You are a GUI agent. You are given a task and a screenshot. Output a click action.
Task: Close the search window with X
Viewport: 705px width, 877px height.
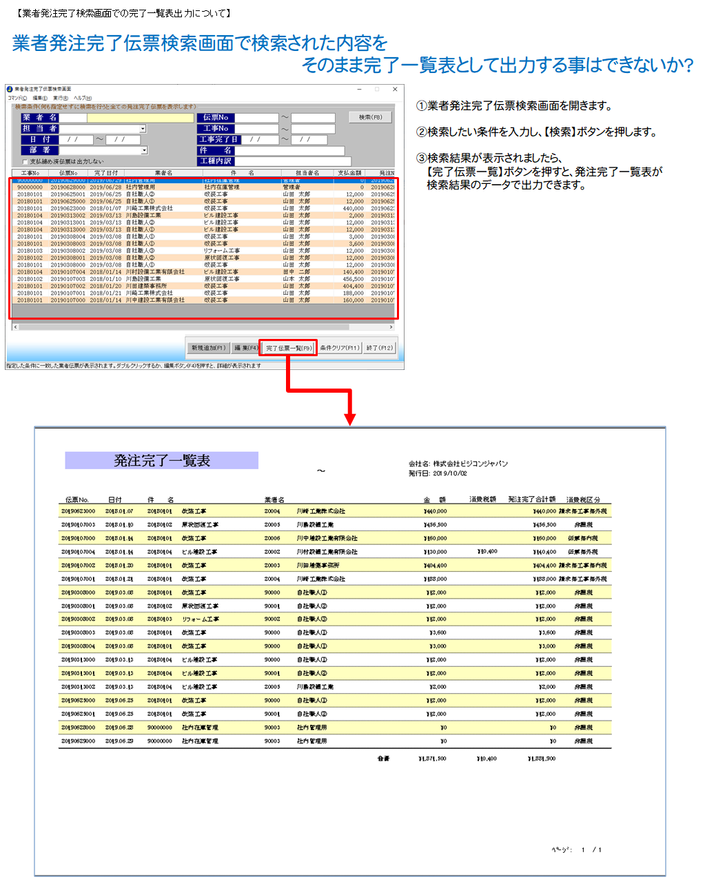click(395, 89)
